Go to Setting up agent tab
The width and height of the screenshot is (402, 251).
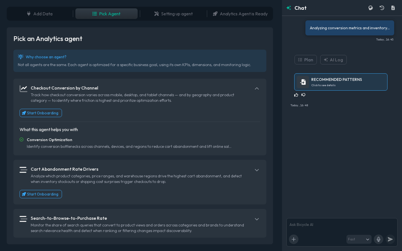[173, 14]
